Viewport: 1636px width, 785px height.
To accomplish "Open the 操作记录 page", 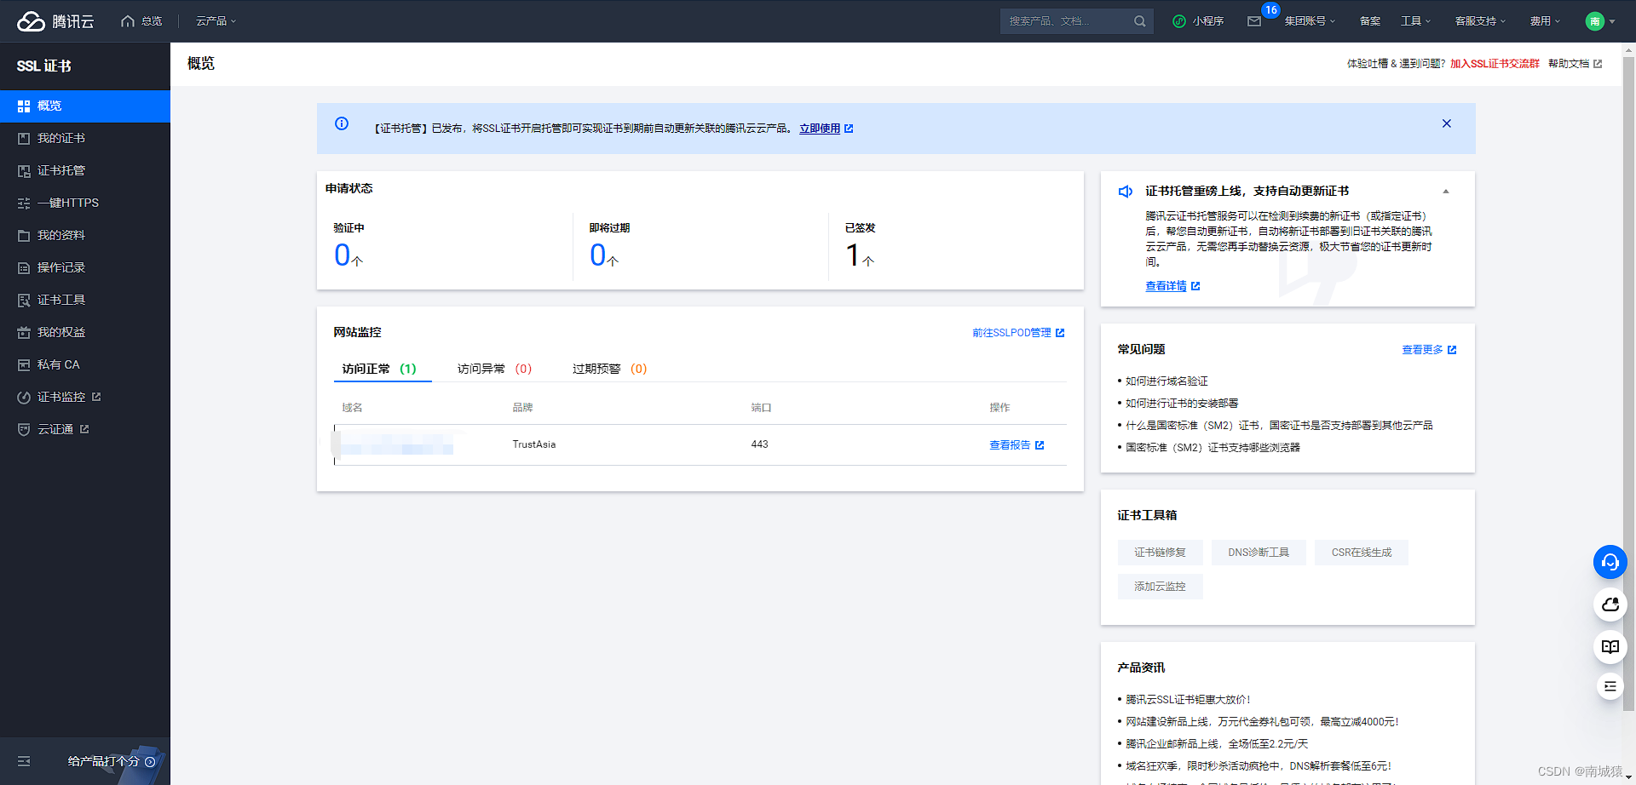I will tap(60, 267).
